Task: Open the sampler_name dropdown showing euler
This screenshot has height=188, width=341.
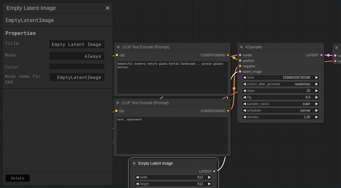Action: pos(280,104)
